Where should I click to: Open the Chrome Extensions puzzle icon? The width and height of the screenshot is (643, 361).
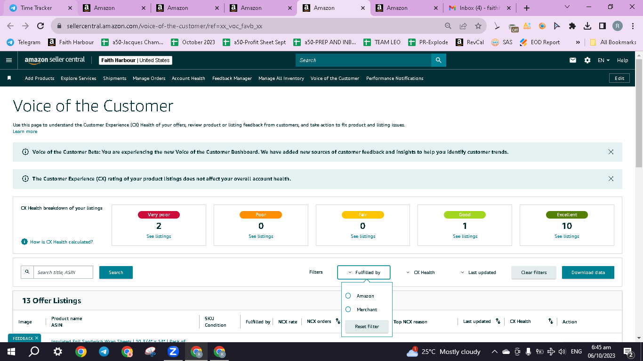[x=572, y=26]
